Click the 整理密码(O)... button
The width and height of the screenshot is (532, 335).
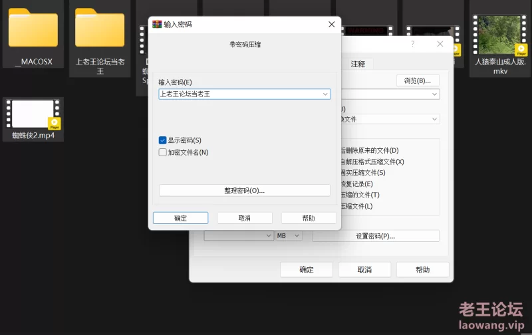tap(244, 190)
